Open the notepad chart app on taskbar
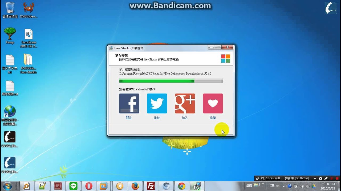 coord(43,186)
